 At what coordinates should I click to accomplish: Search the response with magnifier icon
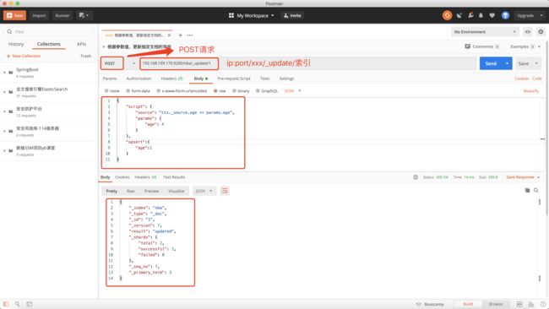click(x=536, y=190)
